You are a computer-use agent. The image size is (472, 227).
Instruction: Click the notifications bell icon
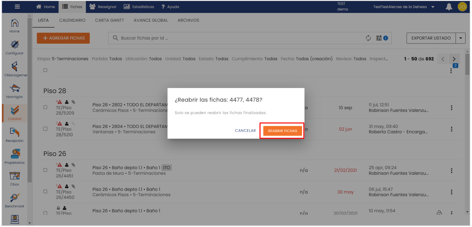point(449,7)
